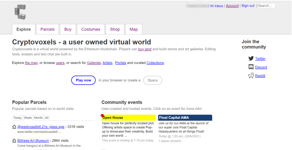Click the Cryptovoxels cube logo
Image resolution: width=292 pixels, height=150 pixels.
click(20, 12)
